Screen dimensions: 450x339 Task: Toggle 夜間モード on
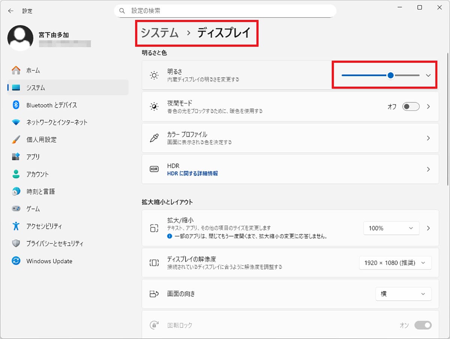411,106
